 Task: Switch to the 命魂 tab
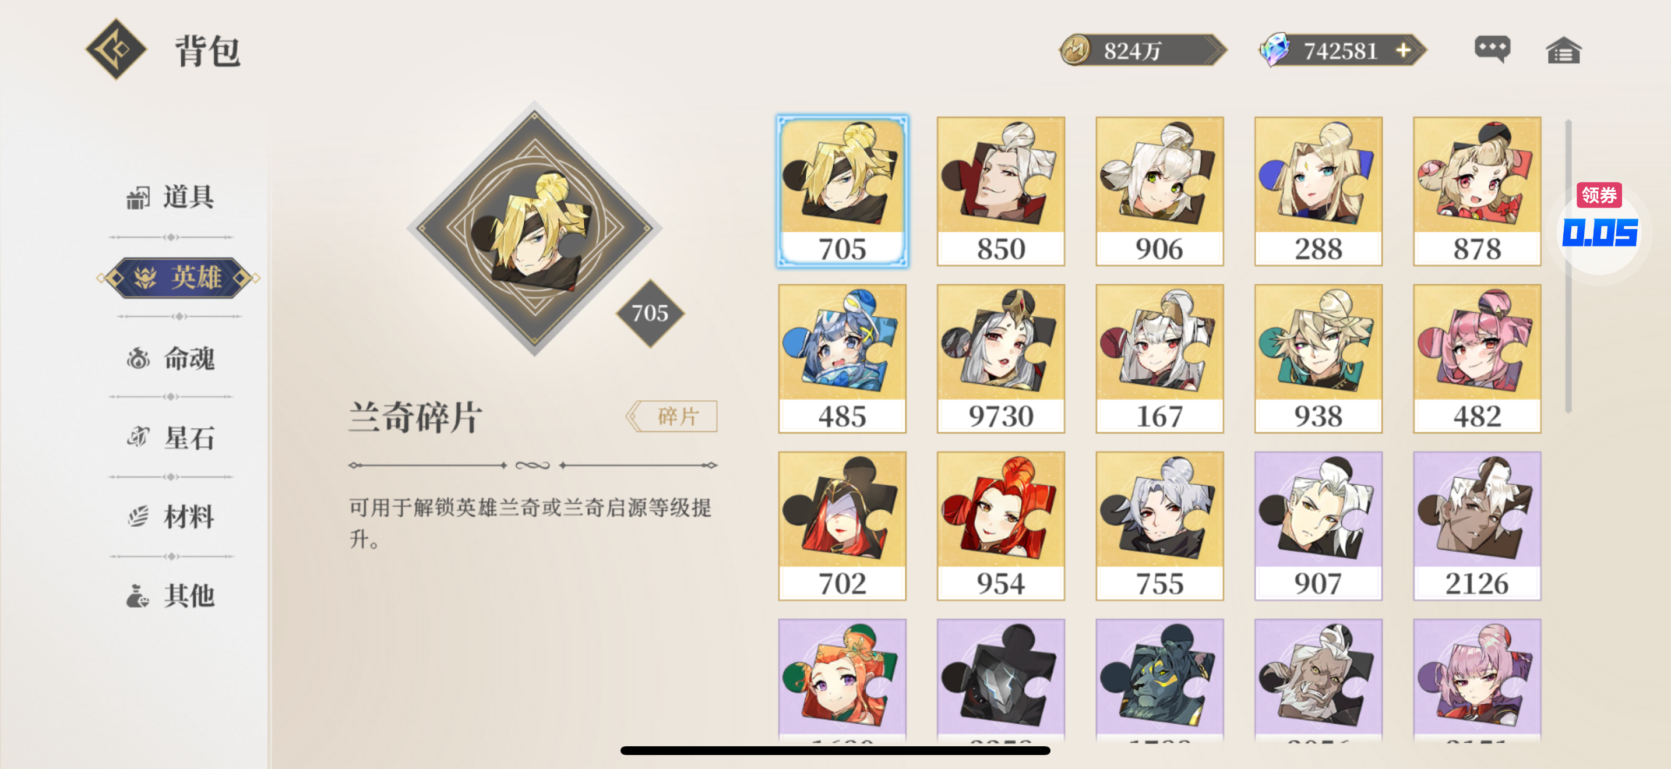171,358
